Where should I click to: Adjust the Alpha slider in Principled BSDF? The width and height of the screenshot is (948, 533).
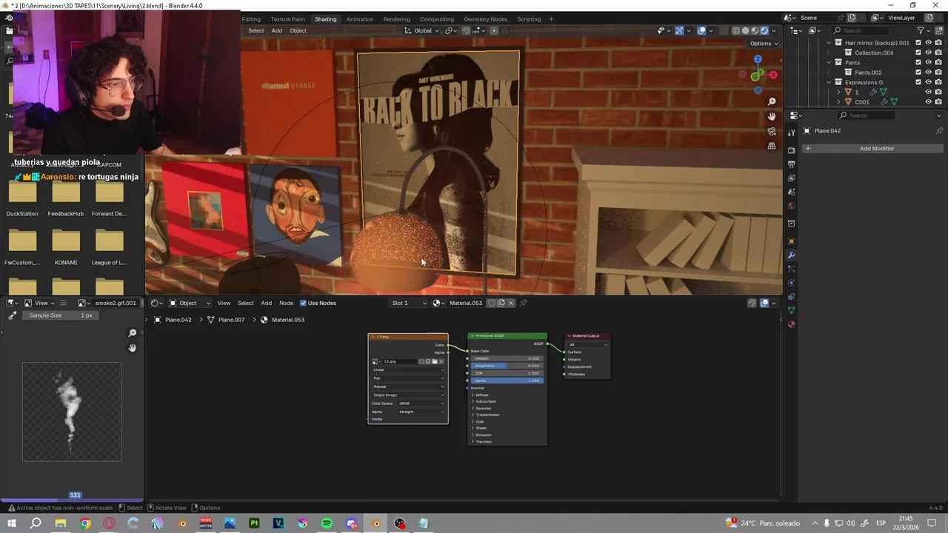pyautogui.click(x=507, y=381)
